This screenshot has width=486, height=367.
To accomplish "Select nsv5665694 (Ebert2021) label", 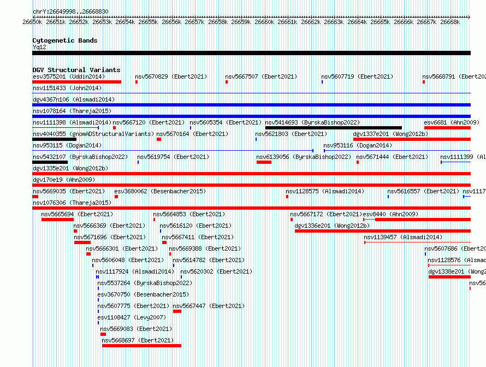I will click(77, 214).
